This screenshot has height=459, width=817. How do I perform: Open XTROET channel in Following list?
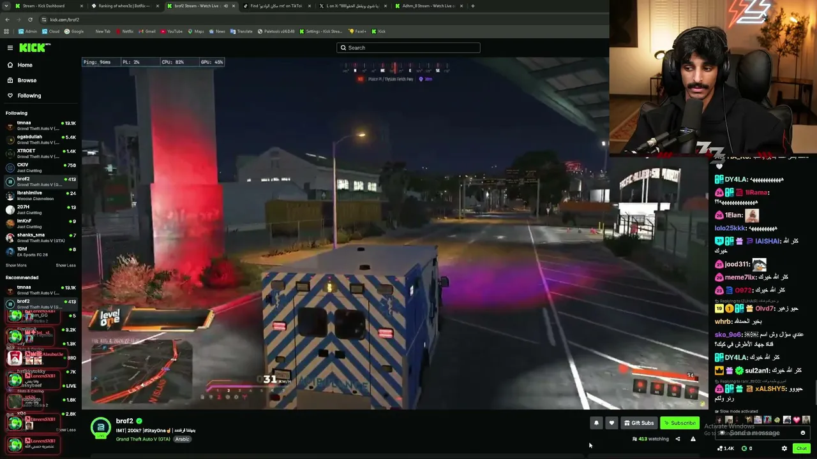click(40, 153)
